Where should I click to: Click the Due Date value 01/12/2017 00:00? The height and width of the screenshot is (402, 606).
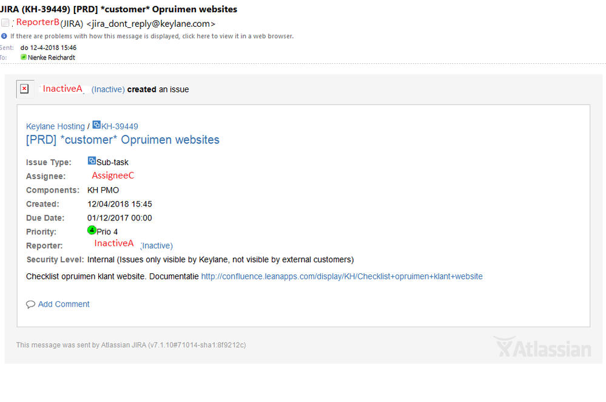(x=120, y=218)
